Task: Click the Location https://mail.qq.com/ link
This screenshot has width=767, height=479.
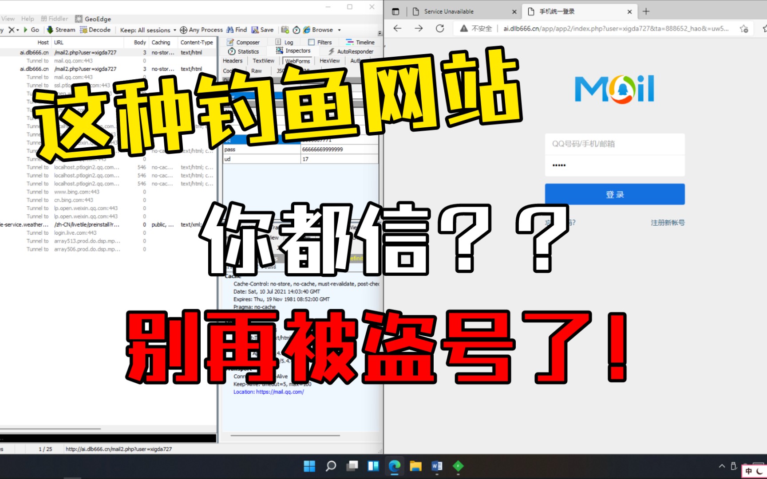Action: 269,392
